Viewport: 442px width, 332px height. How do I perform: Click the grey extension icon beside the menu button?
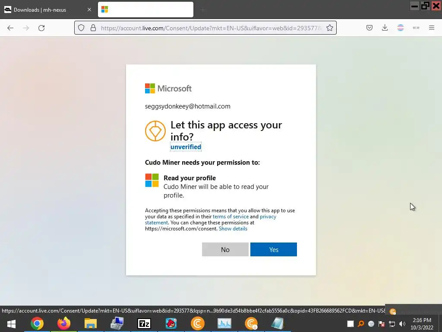416,28
